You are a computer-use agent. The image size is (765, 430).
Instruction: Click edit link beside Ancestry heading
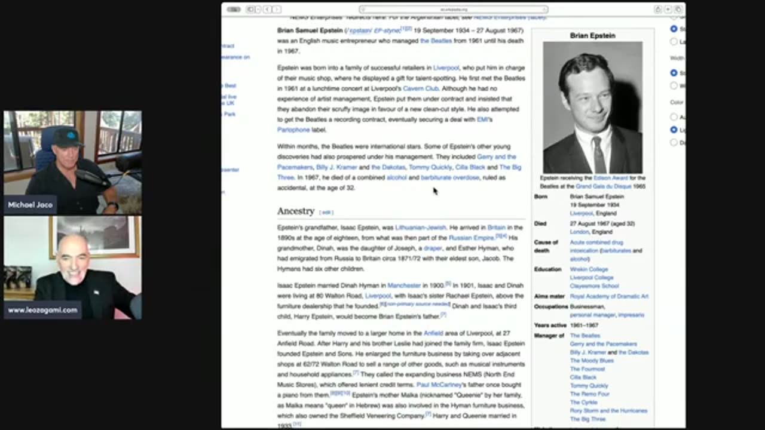pyautogui.click(x=326, y=212)
